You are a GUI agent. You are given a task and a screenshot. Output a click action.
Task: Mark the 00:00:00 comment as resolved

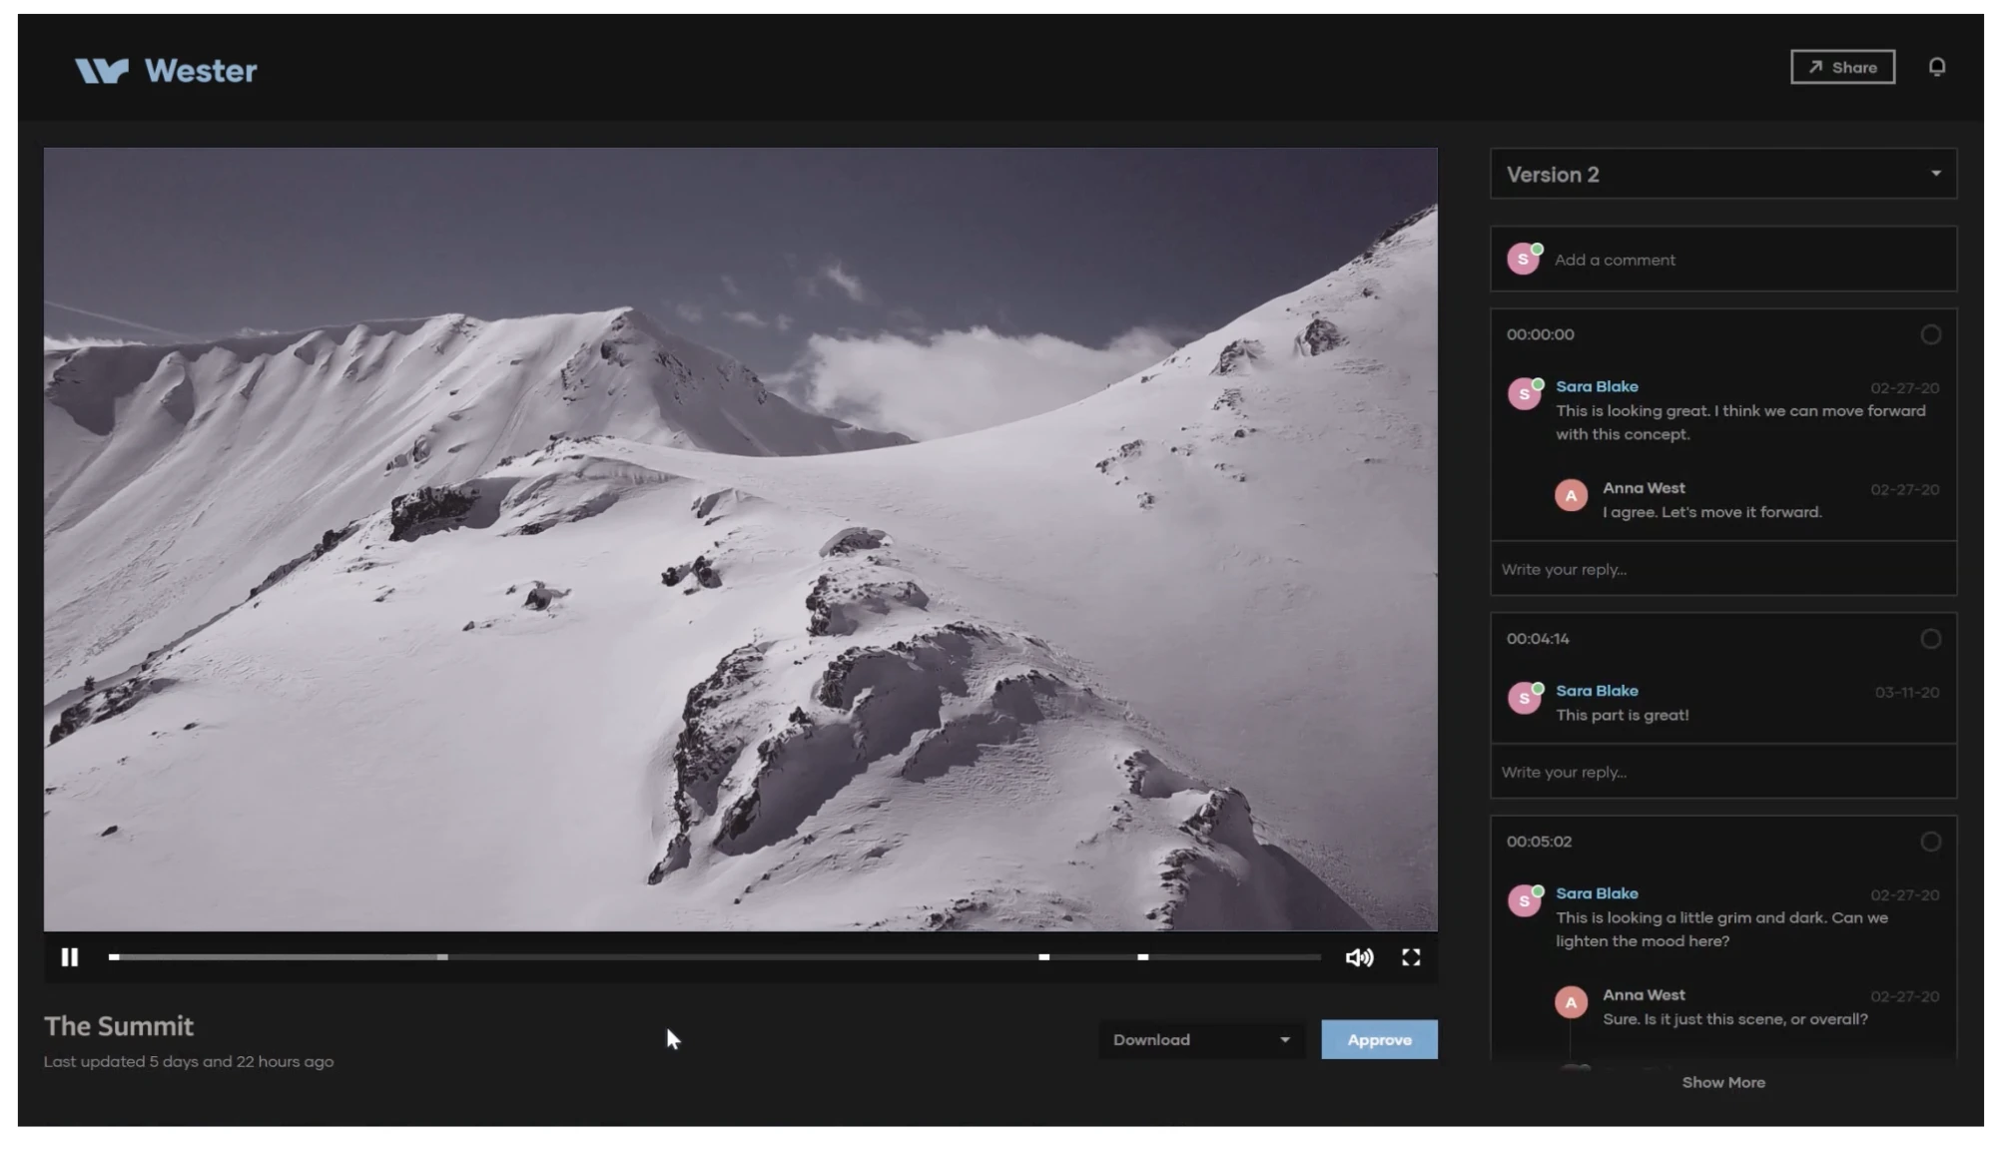(x=1931, y=334)
